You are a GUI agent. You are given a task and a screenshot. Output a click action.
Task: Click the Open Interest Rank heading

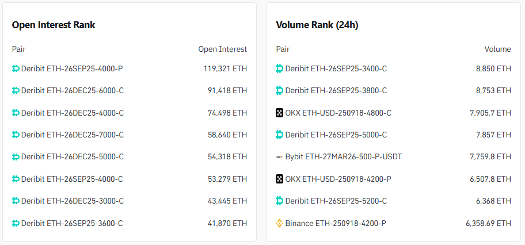pos(54,25)
